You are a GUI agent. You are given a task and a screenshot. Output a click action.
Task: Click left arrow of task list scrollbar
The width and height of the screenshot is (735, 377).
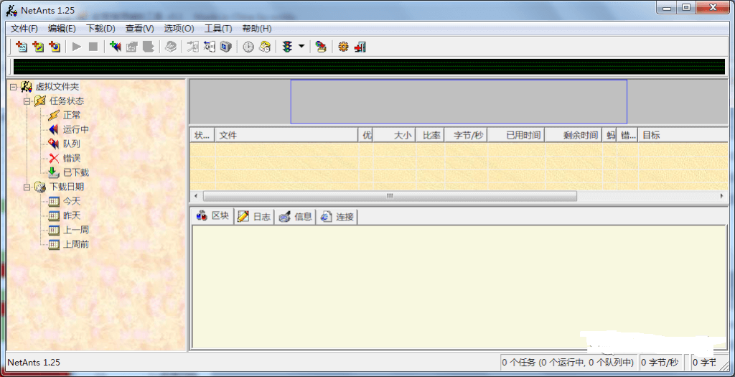(196, 196)
